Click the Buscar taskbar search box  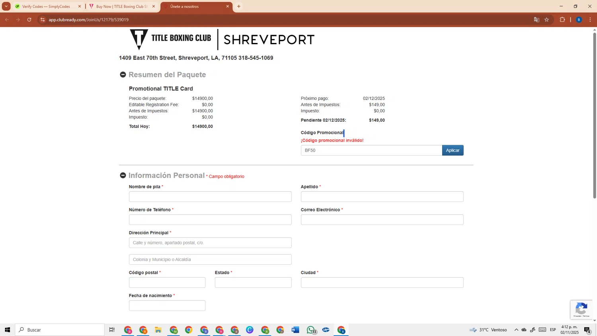tap(60, 330)
